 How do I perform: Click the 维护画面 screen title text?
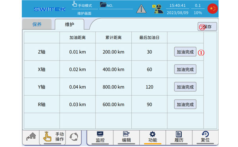(84, 13)
